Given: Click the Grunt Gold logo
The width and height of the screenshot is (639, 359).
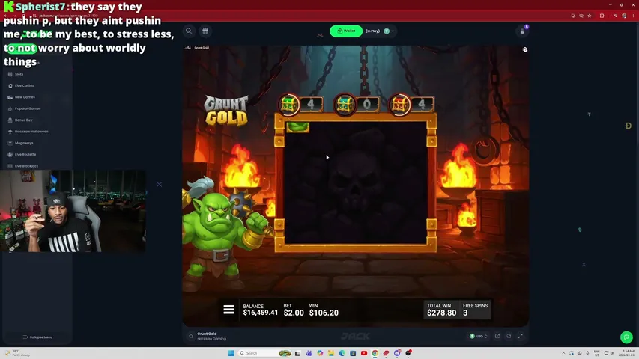Looking at the screenshot, I should 225,110.
